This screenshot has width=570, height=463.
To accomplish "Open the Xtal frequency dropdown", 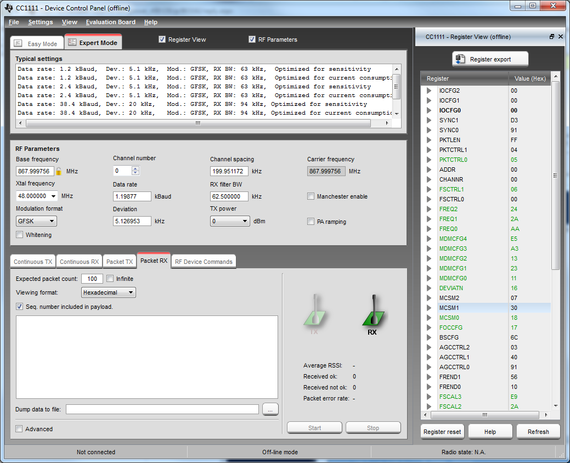I will (x=53, y=196).
